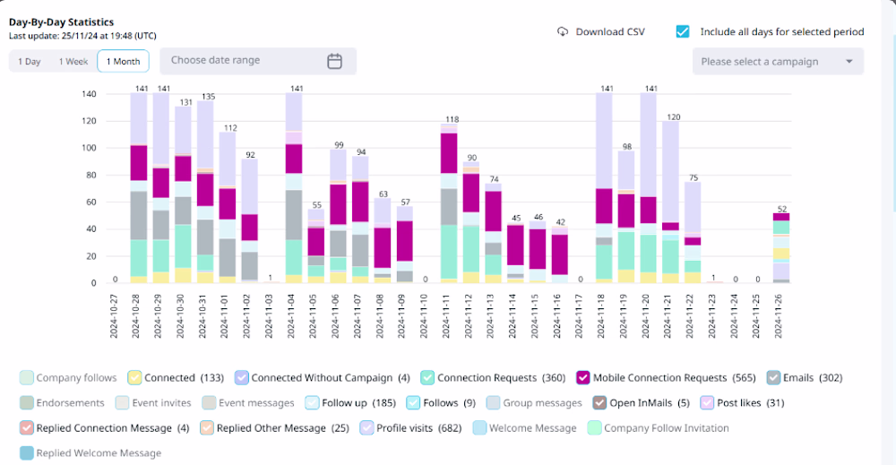
Task: Click the bar labeled 75 on 2024-11-22
Action: pyautogui.click(x=693, y=233)
